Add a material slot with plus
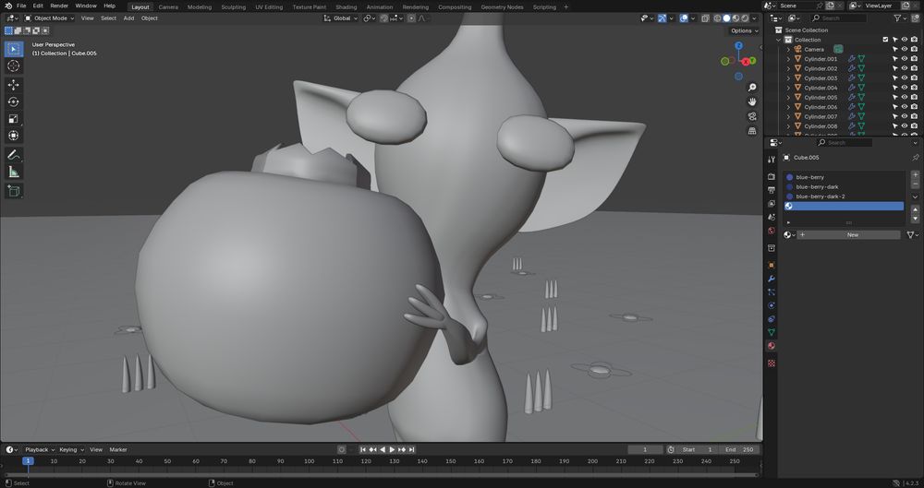 pyautogui.click(x=915, y=175)
